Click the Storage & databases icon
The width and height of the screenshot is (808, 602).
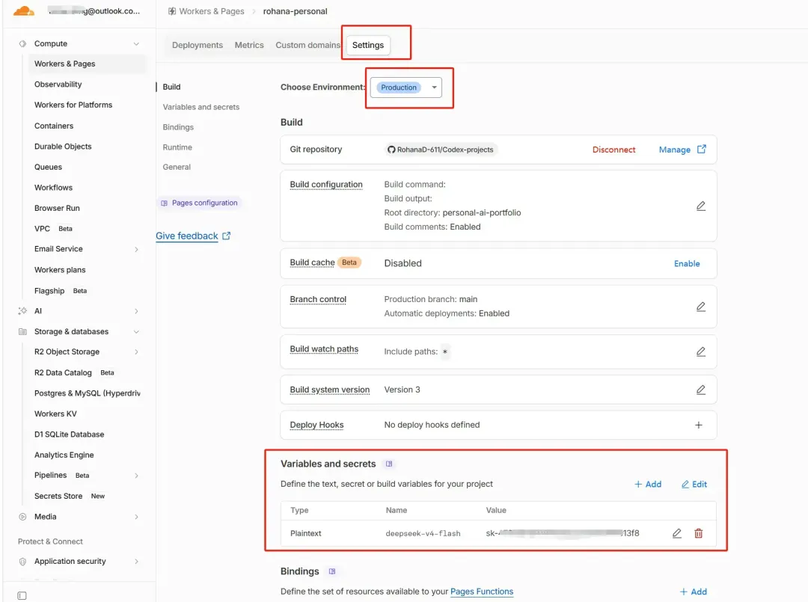(x=22, y=331)
